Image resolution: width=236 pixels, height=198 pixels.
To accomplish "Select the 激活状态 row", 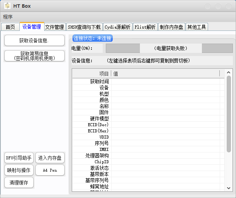I will click(x=148, y=168).
